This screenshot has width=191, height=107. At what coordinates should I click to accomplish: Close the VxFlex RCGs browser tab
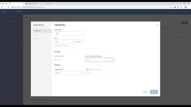click(x=23, y=4)
